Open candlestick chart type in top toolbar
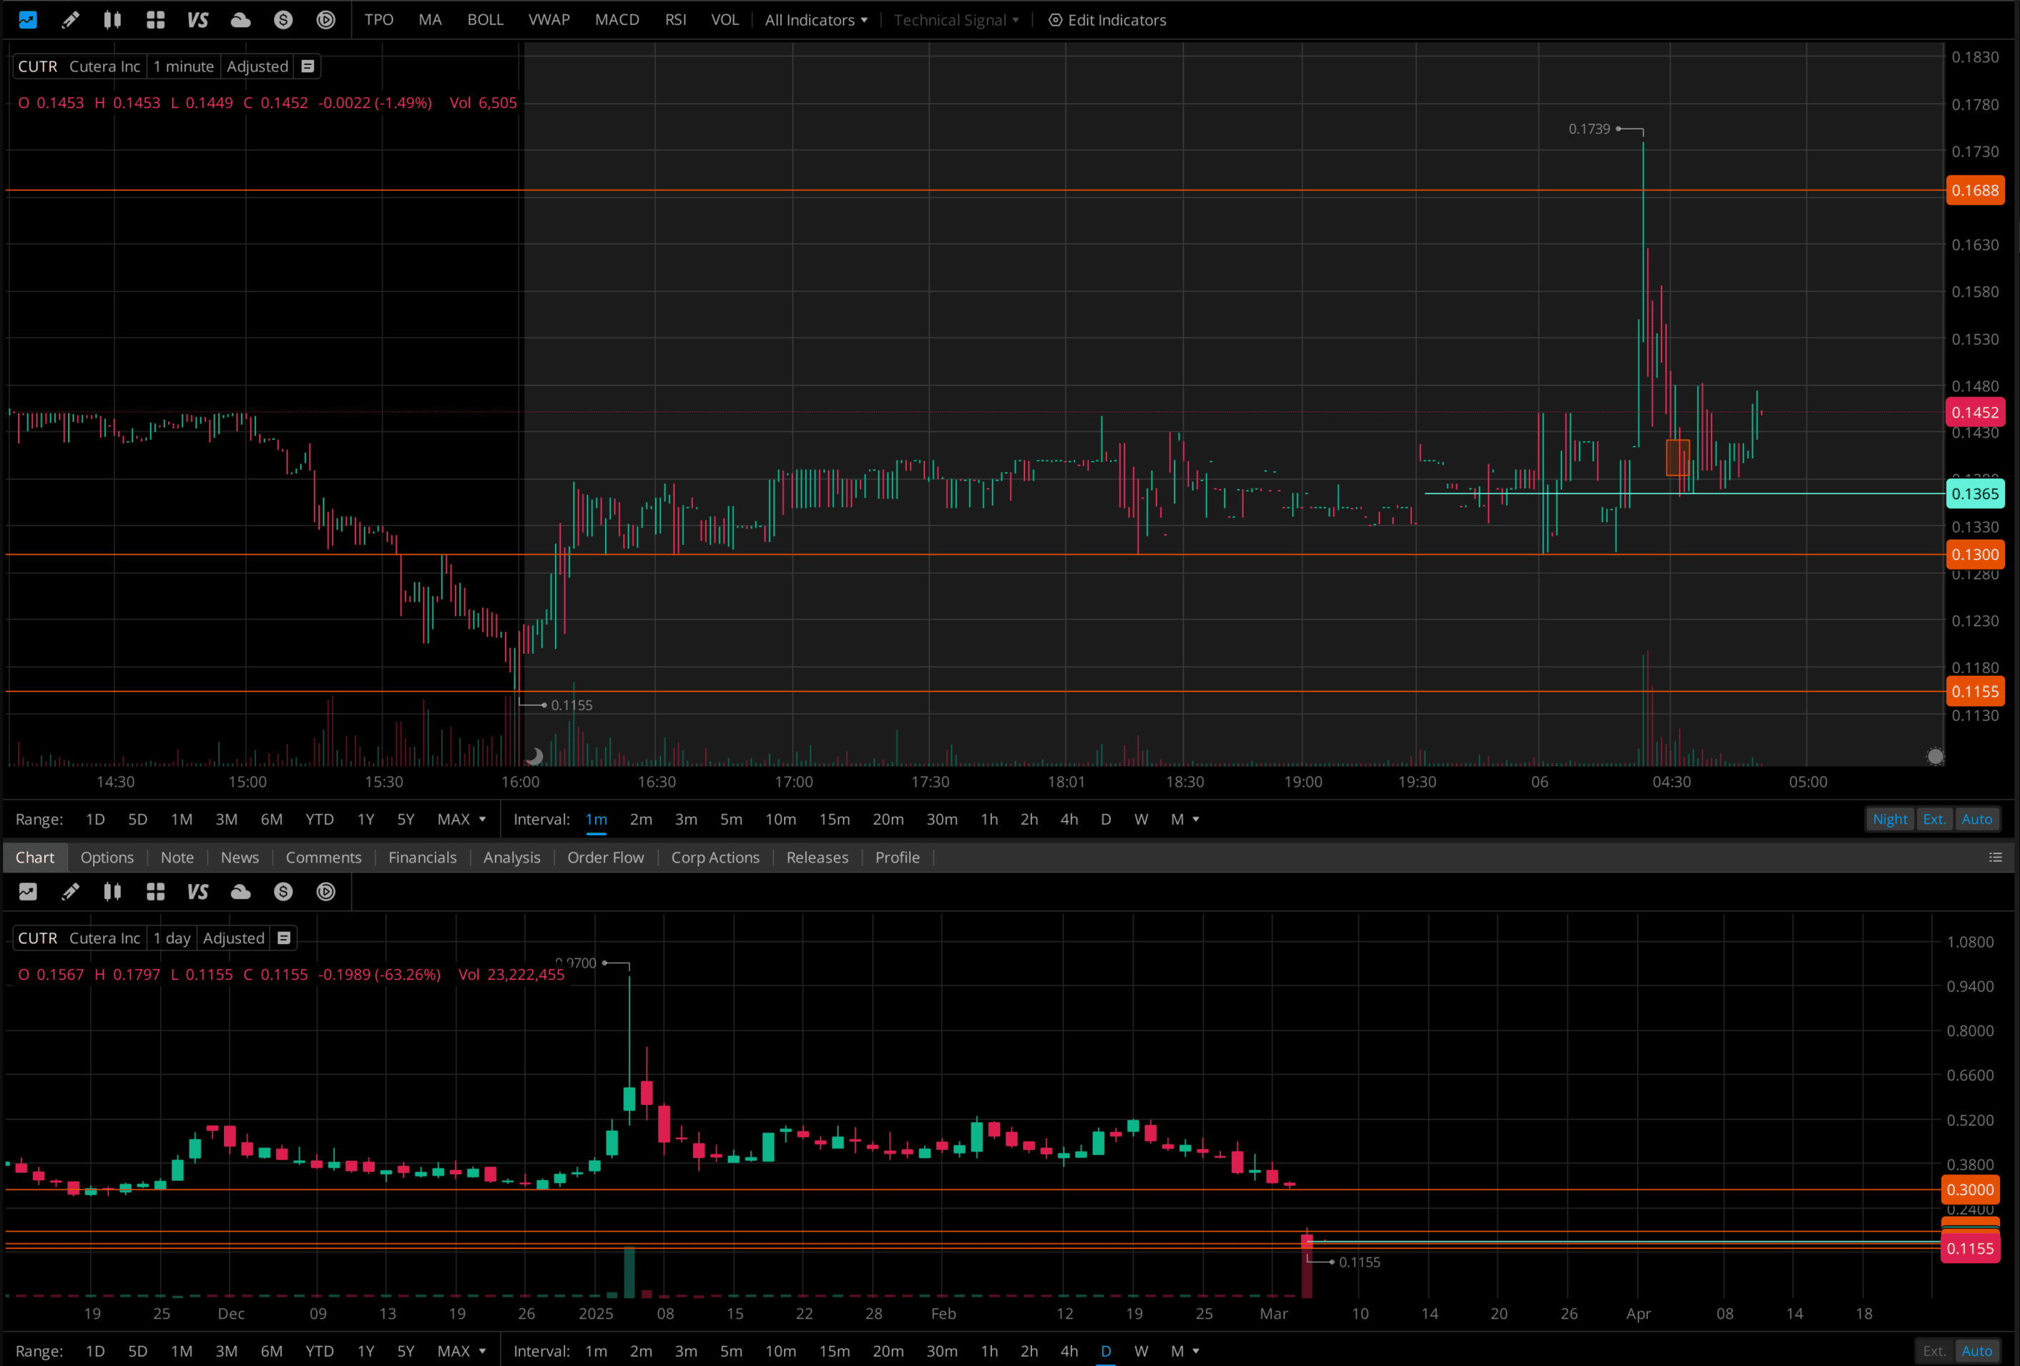The width and height of the screenshot is (2020, 1366). pyautogui.click(x=112, y=20)
